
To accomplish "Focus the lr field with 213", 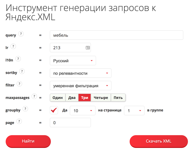I will tap(70, 48).
